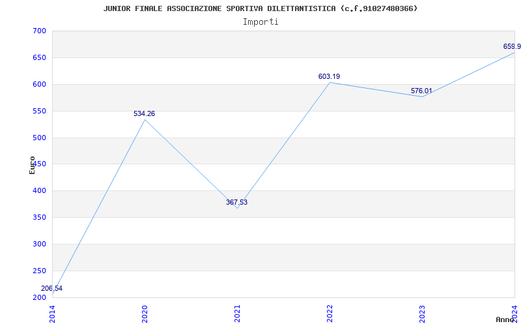Screen dimensions: 521x326
Task: Click the y-axis value 350
Action: [x=39, y=218]
